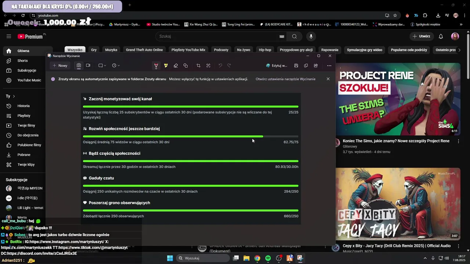Click YouTube search magnifier button
The image size is (470, 264).
click(x=294, y=36)
